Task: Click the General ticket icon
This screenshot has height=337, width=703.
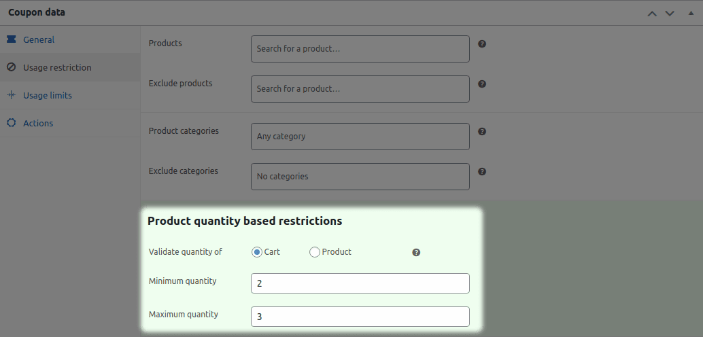Action: 11,39
